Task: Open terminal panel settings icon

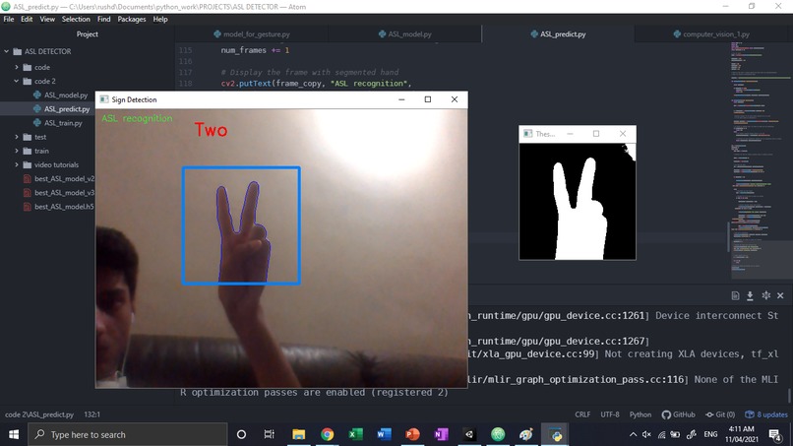Action: (x=766, y=295)
